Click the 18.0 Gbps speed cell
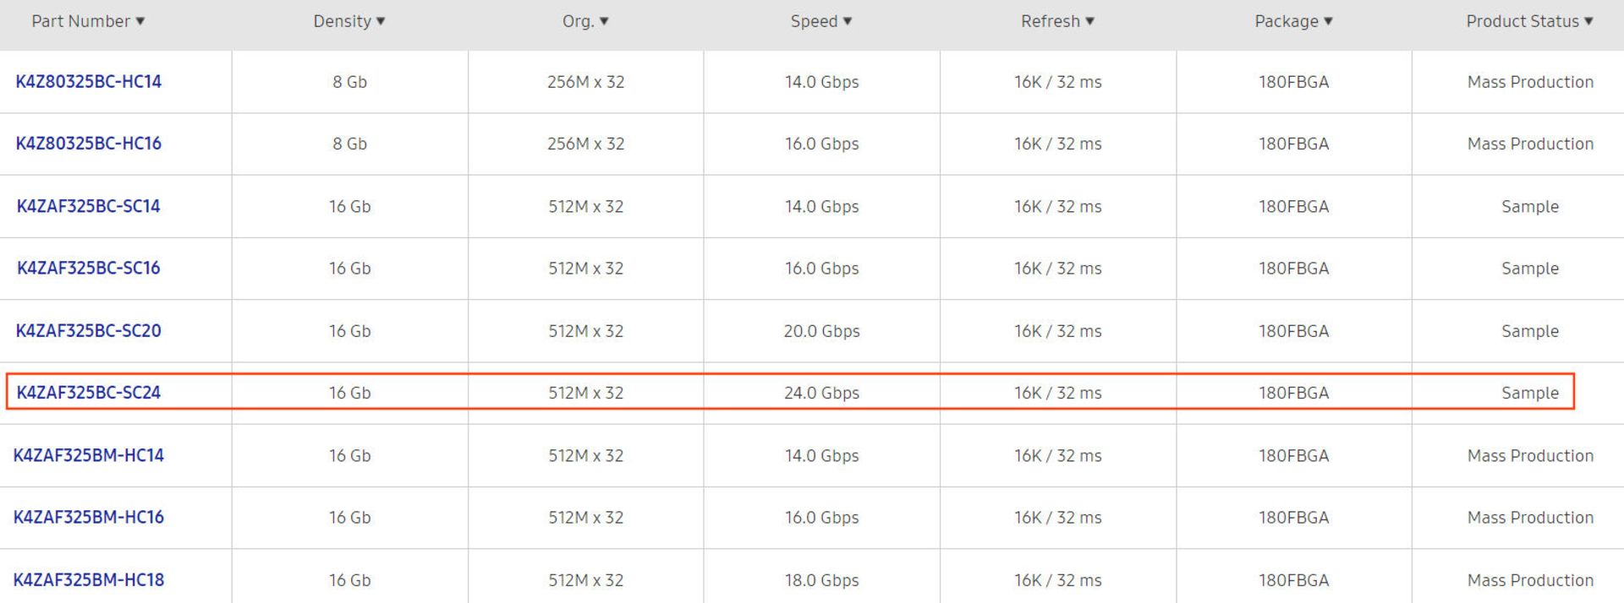The image size is (1624, 603). pos(821,580)
